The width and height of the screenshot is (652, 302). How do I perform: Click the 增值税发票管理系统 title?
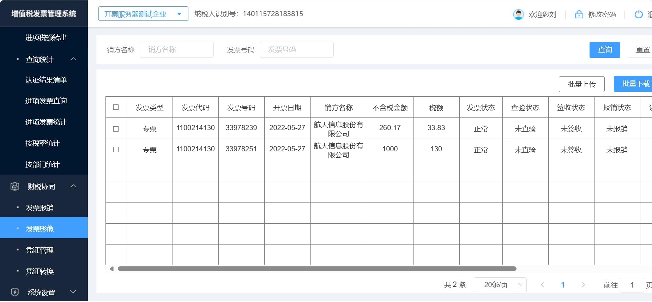(x=44, y=14)
